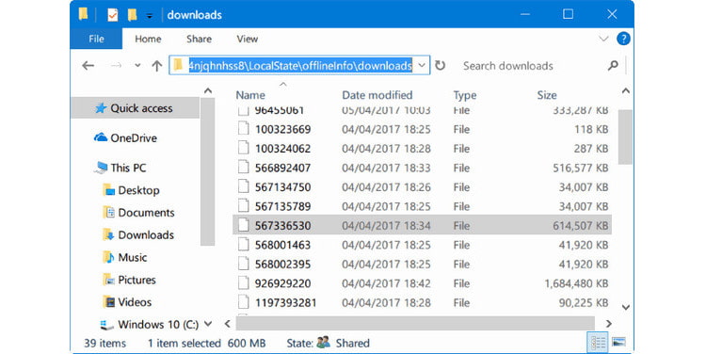Click file icon of 567336530
This screenshot has width=706, height=354.
click(243, 225)
